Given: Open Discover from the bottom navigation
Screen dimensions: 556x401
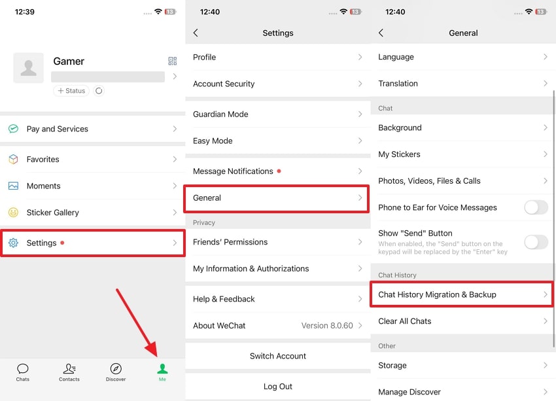Looking at the screenshot, I should pos(115,370).
